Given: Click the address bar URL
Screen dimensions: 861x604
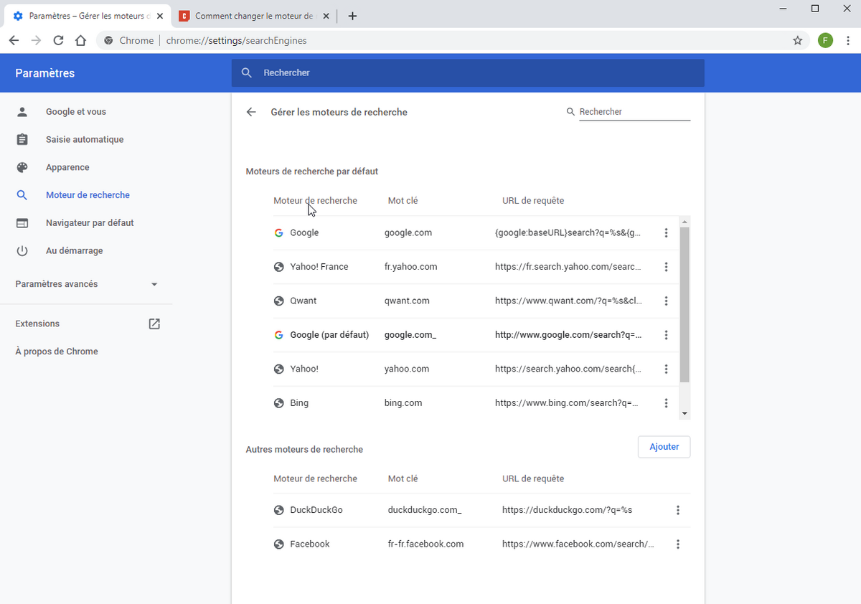Looking at the screenshot, I should click(236, 41).
